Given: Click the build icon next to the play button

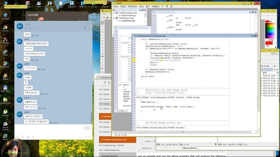Looking at the screenshot, I should click(x=167, y=7).
